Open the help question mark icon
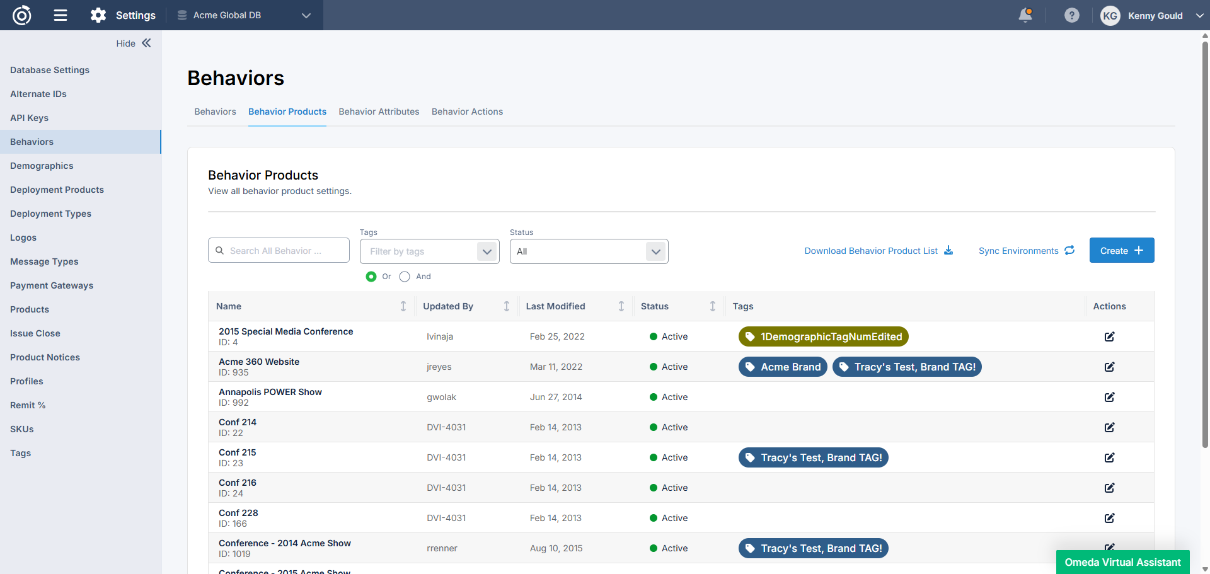This screenshot has width=1210, height=574. pyautogui.click(x=1071, y=15)
